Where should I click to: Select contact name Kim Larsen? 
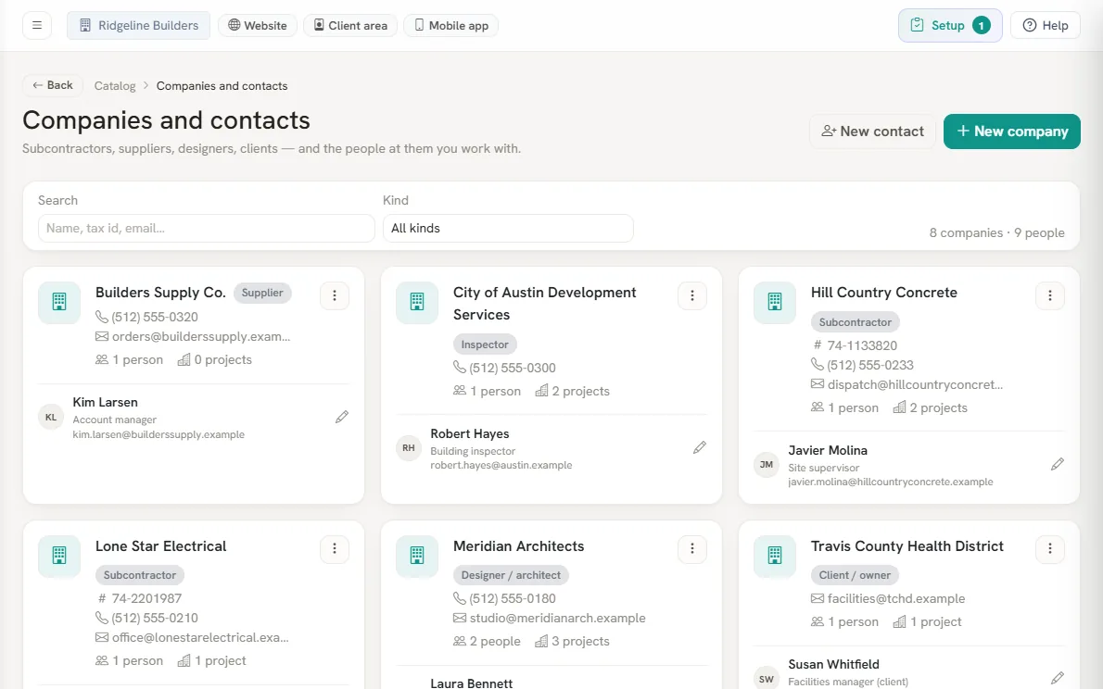tap(106, 402)
